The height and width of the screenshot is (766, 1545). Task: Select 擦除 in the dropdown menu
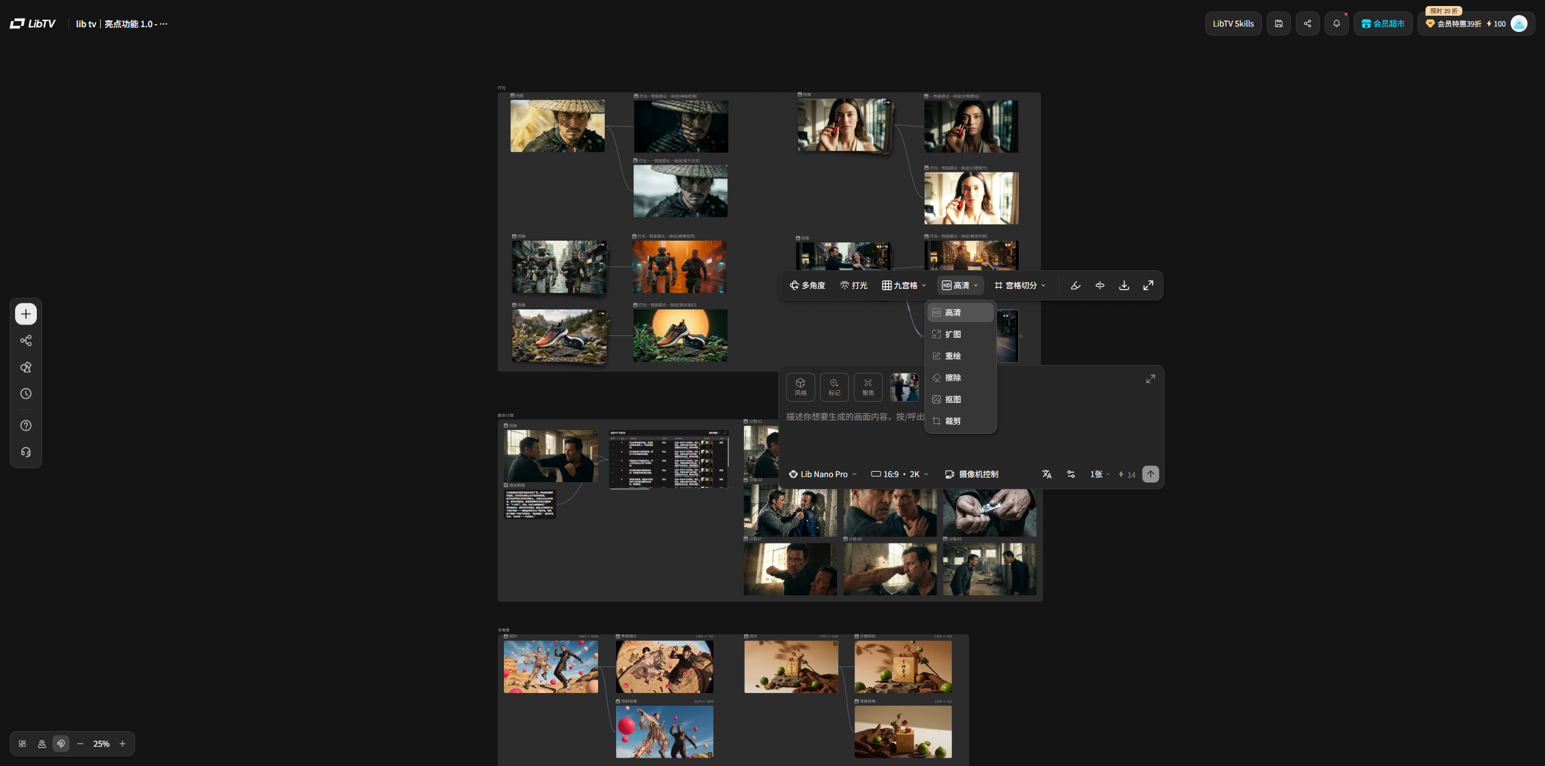(960, 378)
